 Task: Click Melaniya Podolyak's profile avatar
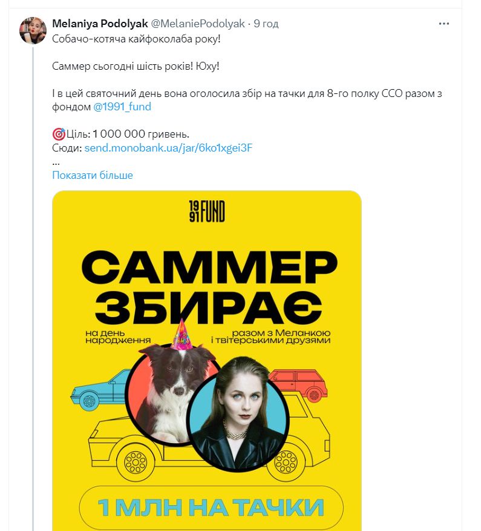(x=33, y=30)
